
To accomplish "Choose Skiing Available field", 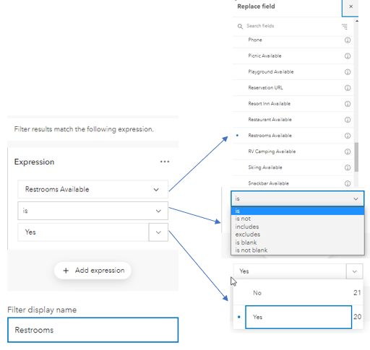I will point(293,167).
